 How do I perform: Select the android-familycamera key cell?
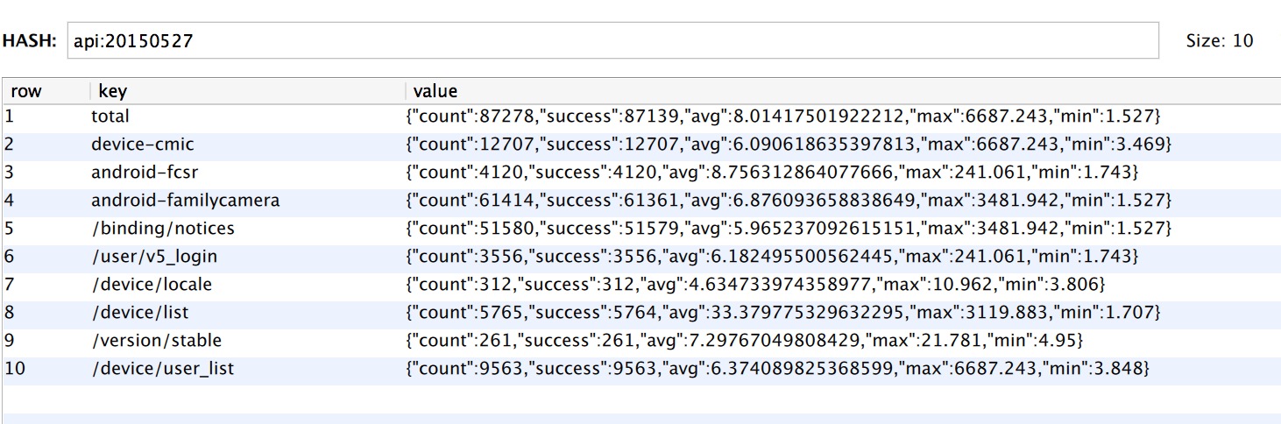(185, 200)
